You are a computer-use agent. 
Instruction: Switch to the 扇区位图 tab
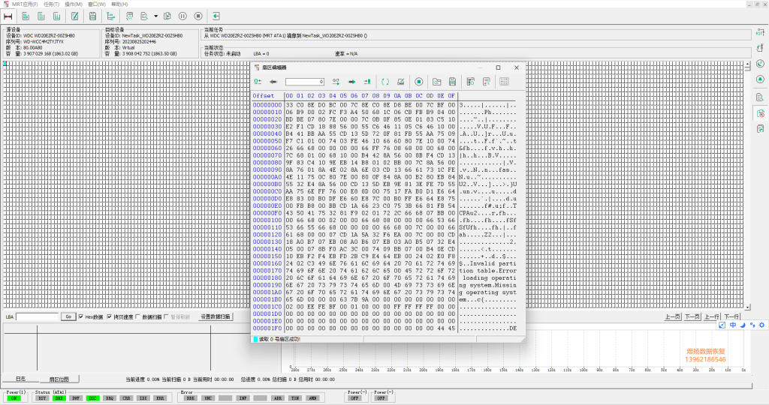tap(59, 379)
